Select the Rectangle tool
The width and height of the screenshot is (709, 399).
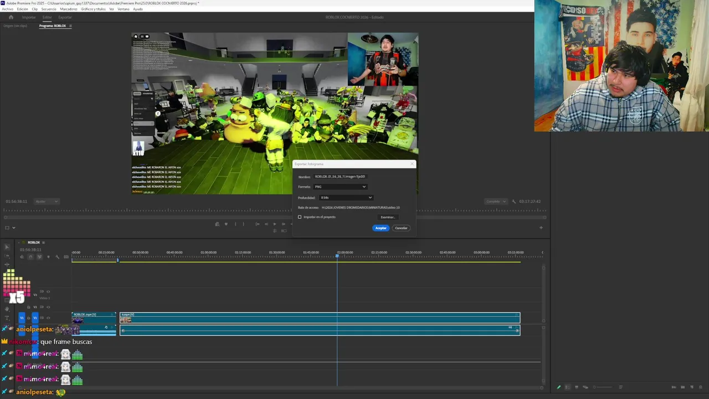(x=7, y=300)
